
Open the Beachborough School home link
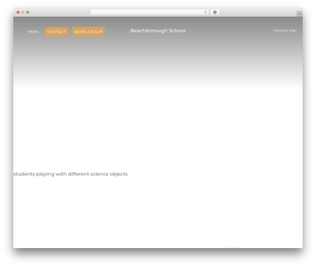pyautogui.click(x=158, y=31)
